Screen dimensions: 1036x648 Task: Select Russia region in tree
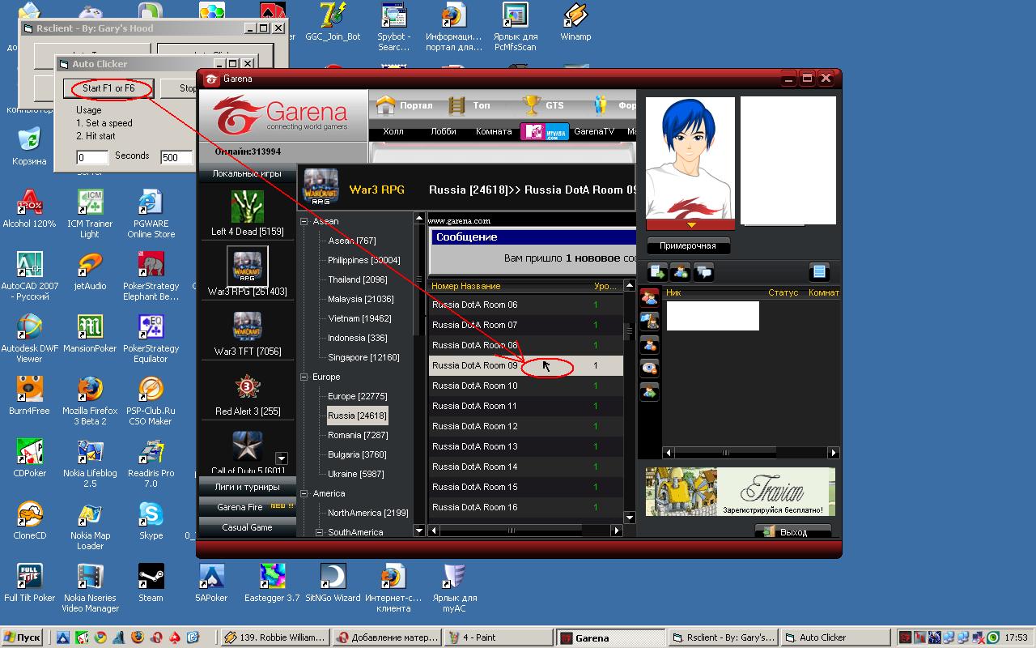(357, 416)
